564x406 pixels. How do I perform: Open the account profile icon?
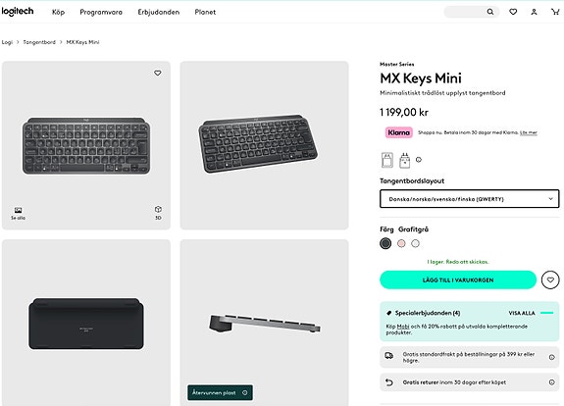534,12
